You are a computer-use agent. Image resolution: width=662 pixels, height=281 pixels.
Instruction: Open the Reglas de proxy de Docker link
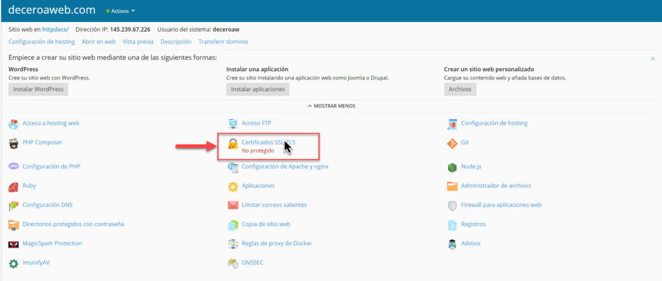pyautogui.click(x=277, y=244)
